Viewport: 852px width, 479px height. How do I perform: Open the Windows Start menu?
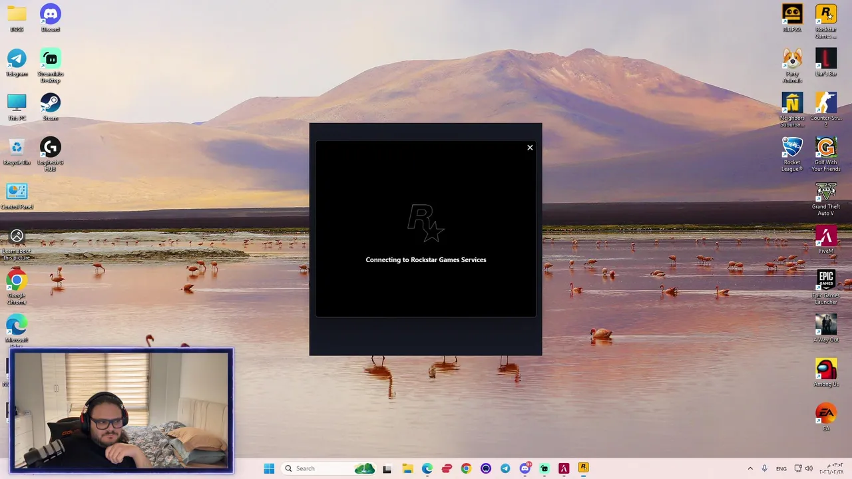pos(269,468)
